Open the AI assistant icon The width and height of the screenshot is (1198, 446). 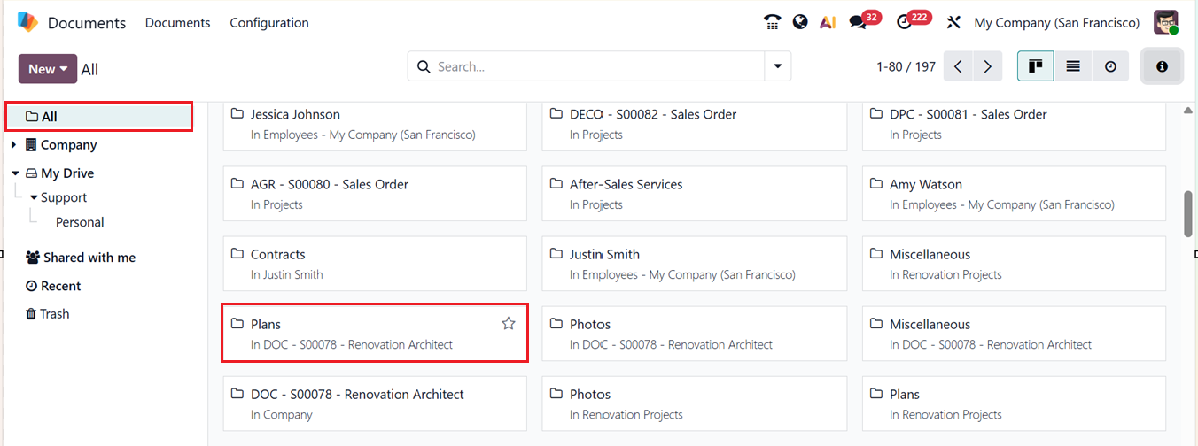point(828,23)
